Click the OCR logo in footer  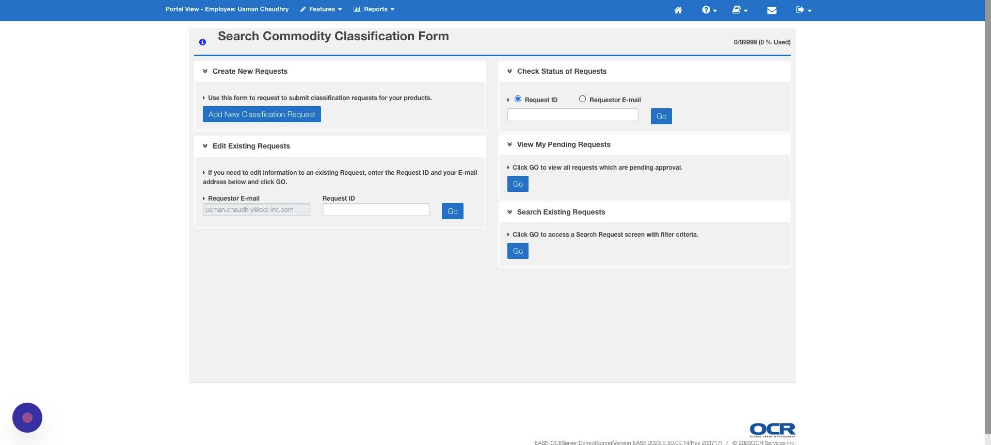point(772,430)
